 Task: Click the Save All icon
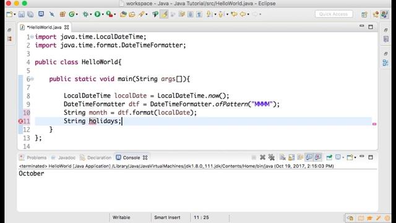(30, 14)
